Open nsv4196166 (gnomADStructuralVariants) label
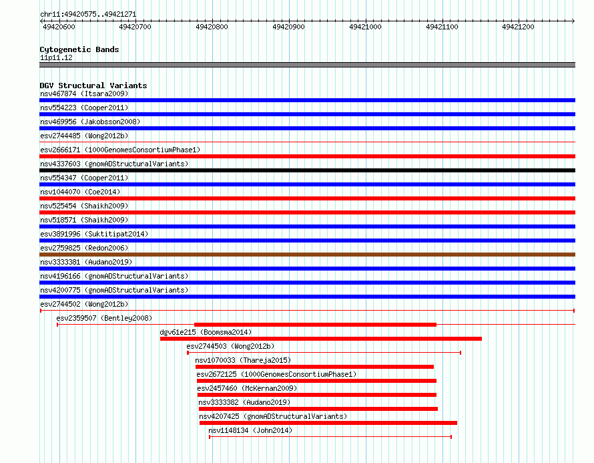 coord(114,276)
